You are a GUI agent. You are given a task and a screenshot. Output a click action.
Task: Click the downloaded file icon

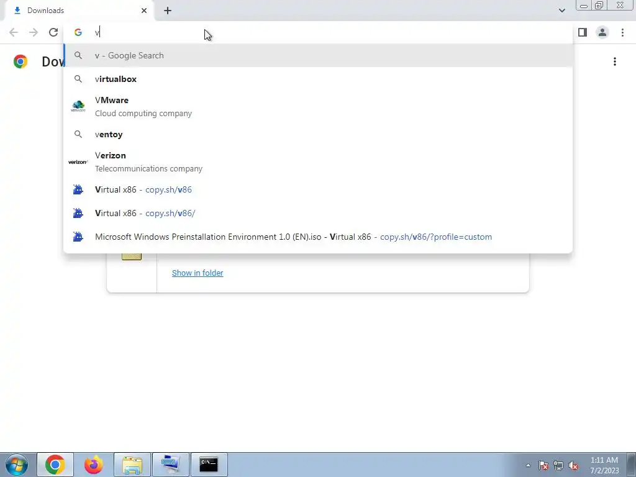[132, 257]
